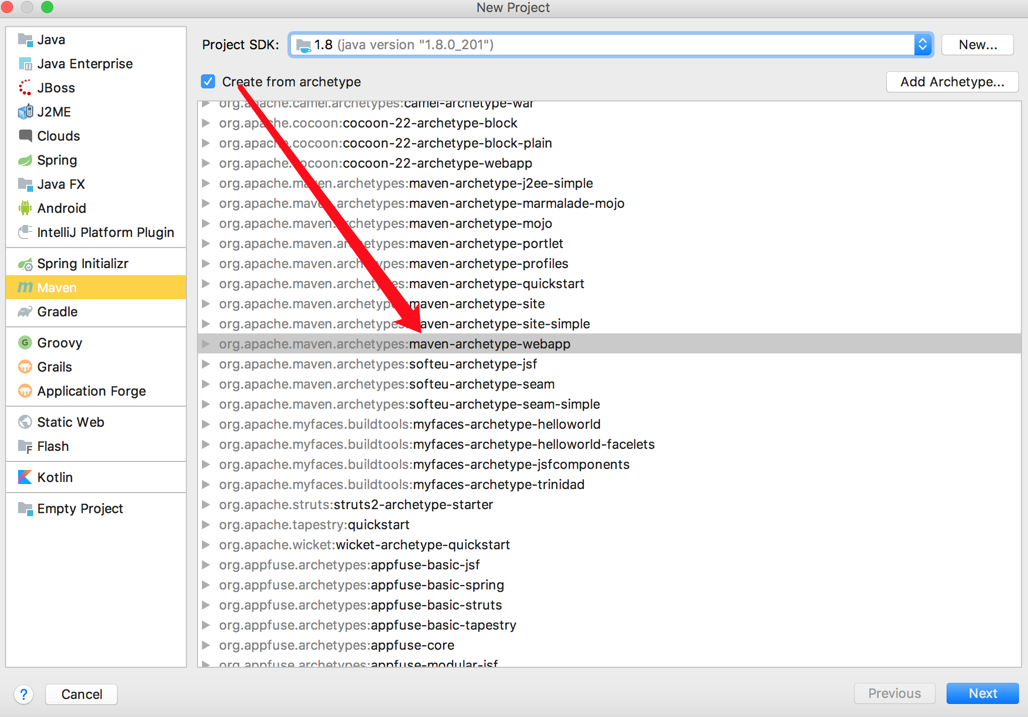
Task: Select softeu-archetype-seam-simple row
Action: [609, 404]
